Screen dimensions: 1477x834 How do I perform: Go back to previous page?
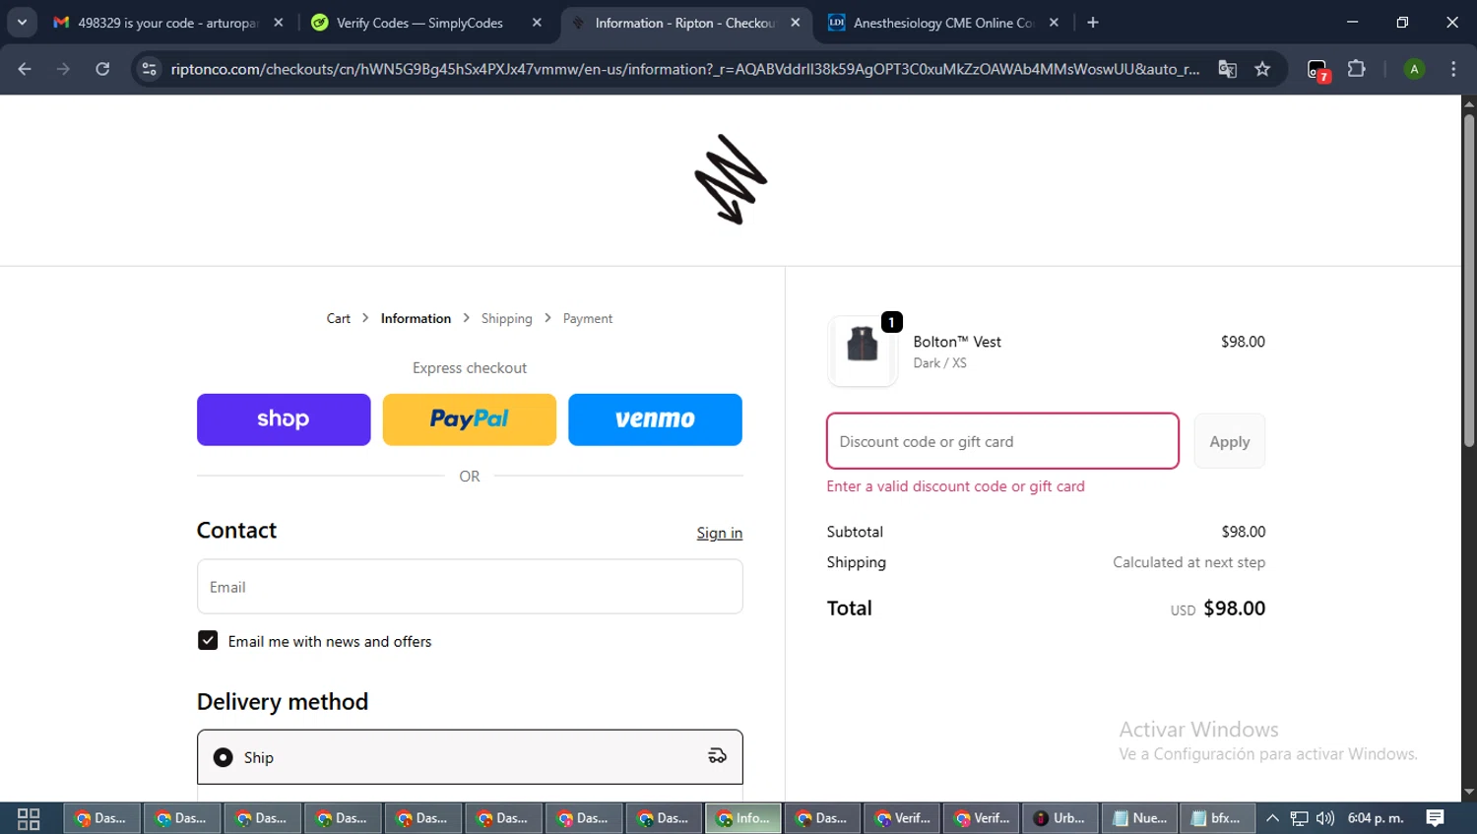tap(25, 69)
